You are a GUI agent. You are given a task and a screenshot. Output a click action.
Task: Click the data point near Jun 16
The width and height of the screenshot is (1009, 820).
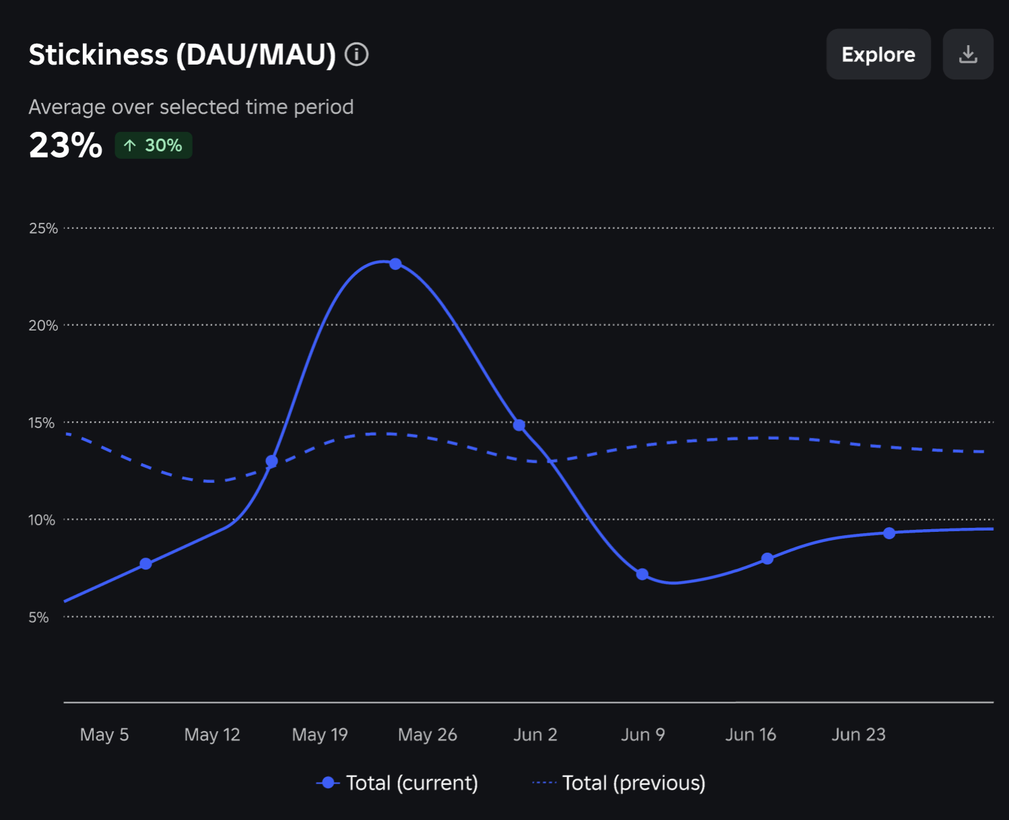767,559
